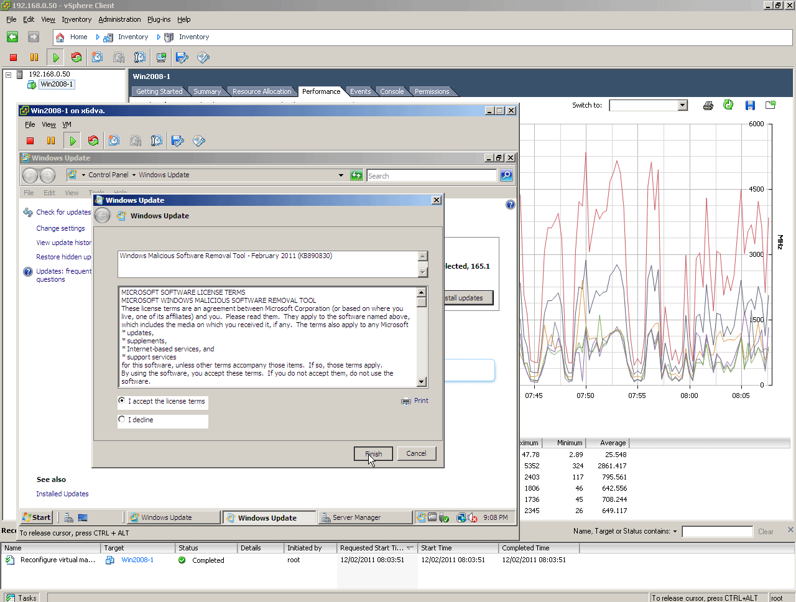Image resolution: width=796 pixels, height=602 pixels.
Task: Refresh the performance chart
Action: [728, 105]
